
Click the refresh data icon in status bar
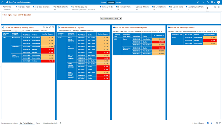pyautogui.click(x=211, y=123)
